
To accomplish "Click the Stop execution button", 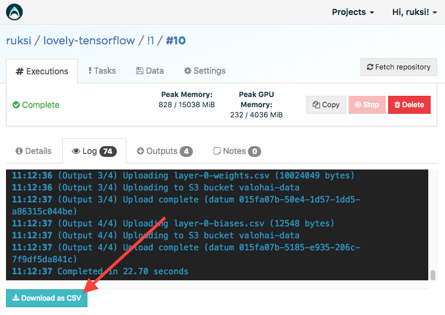I will click(x=367, y=105).
